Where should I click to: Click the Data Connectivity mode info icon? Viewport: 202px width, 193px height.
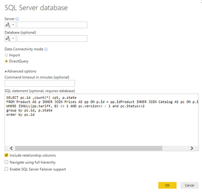pos(46,49)
